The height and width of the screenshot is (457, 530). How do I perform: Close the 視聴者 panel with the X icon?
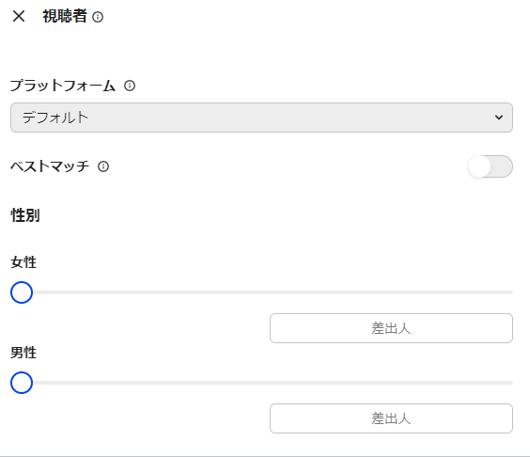pyautogui.click(x=19, y=16)
